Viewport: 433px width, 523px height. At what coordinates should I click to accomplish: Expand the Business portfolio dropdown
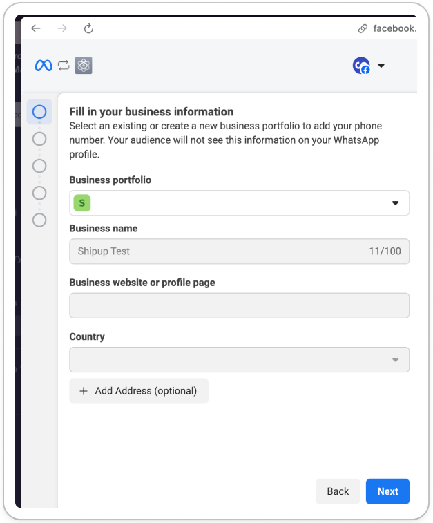pos(240,203)
